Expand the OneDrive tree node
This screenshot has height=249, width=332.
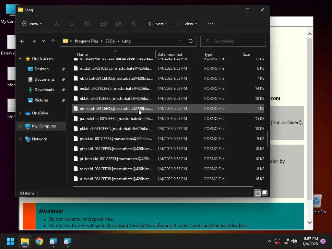click(20, 113)
